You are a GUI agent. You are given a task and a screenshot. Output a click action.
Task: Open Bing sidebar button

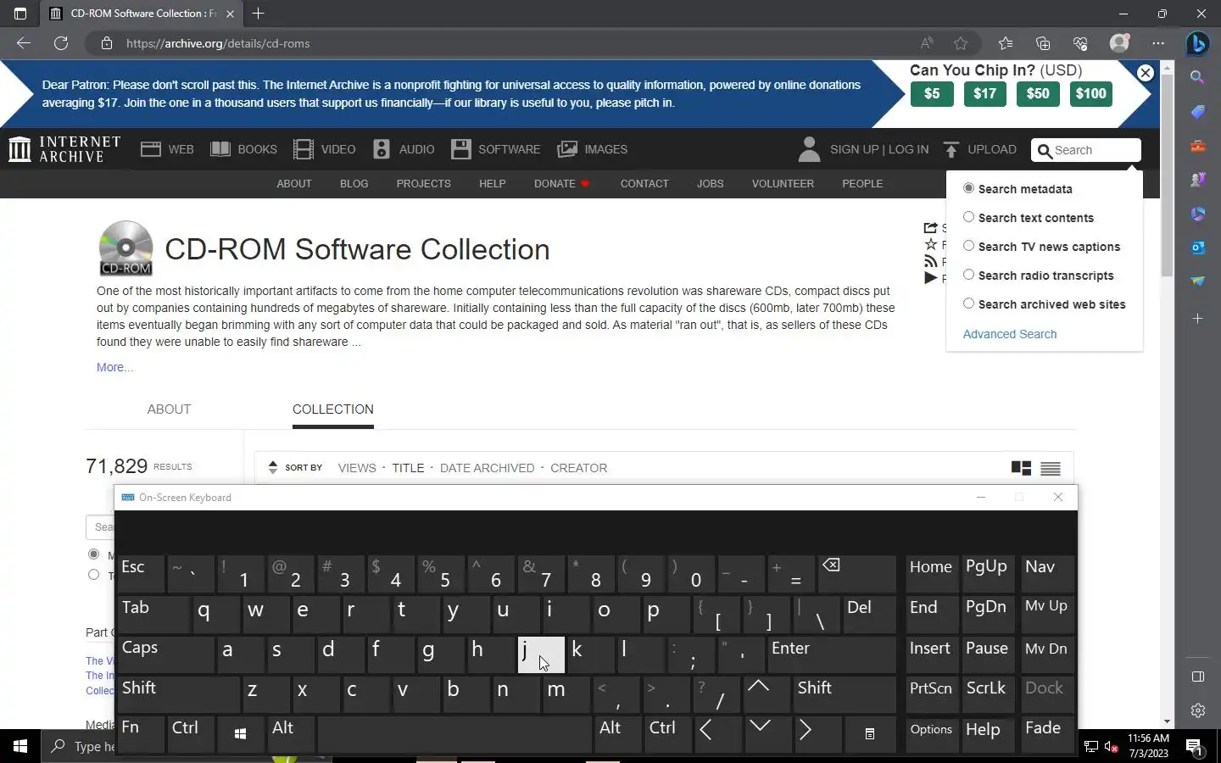tap(1197, 43)
